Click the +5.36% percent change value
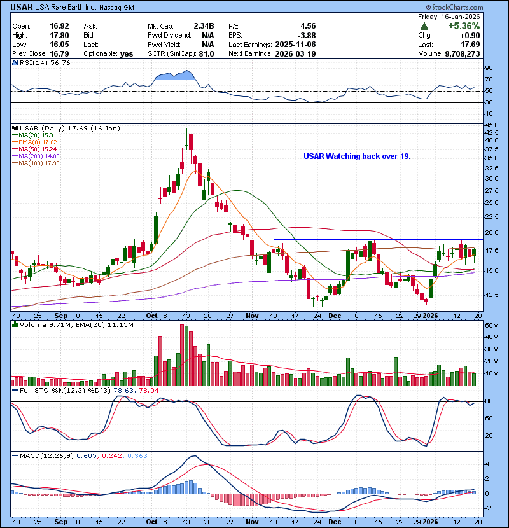This screenshot has width=509, height=528. coord(464,26)
